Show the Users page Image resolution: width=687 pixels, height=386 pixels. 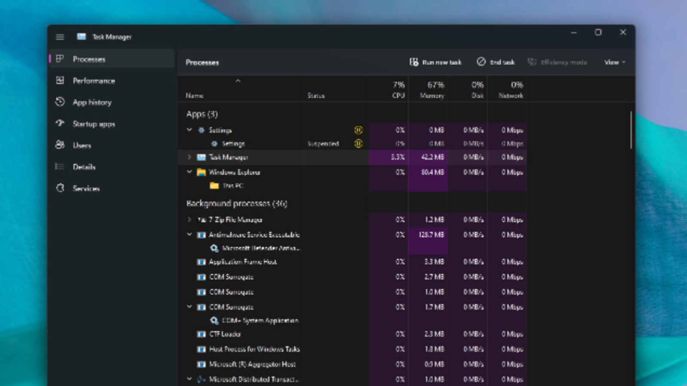pyautogui.click(x=112, y=145)
